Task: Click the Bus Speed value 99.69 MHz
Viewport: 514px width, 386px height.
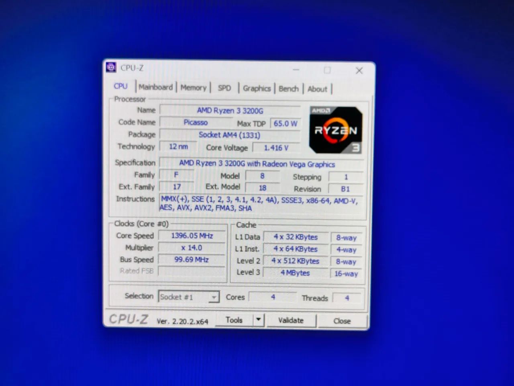Action: pyautogui.click(x=192, y=260)
